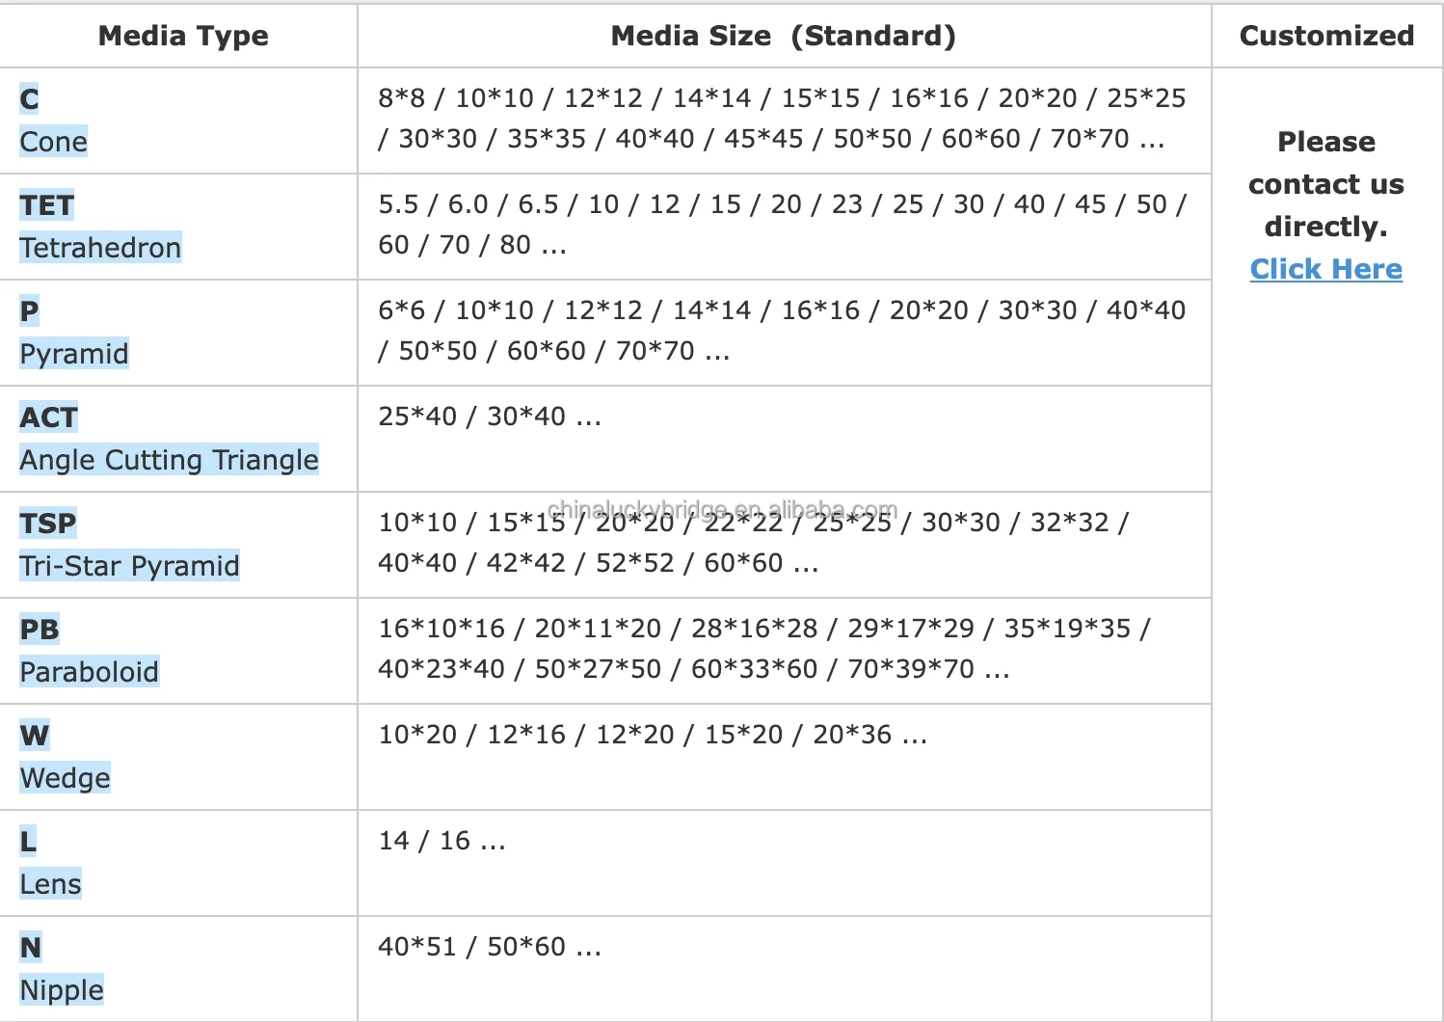Click the 'Paraboloid' media type name
This screenshot has height=1022, width=1444.
tap(89, 672)
